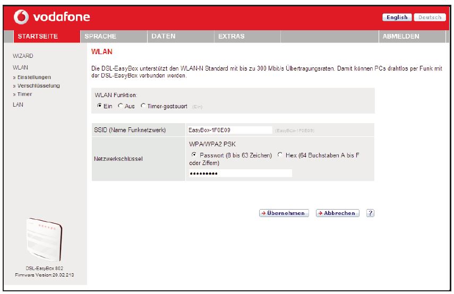
Task: Open LAN in the sidebar
Action: tap(18, 105)
